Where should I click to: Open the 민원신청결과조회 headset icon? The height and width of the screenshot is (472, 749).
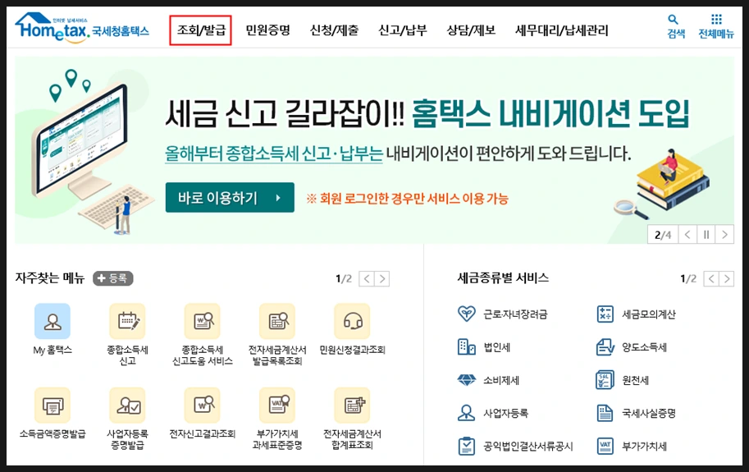coord(353,321)
